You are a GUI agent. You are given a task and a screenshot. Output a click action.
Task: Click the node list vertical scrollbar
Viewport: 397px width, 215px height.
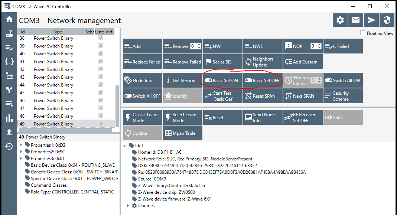(117, 106)
